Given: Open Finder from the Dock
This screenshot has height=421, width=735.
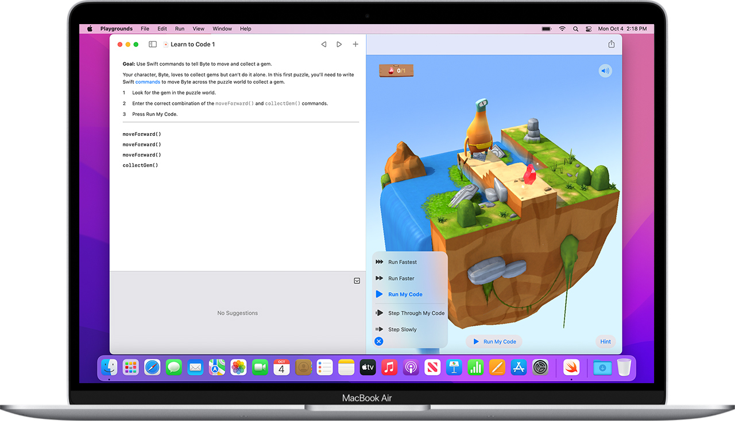Looking at the screenshot, I should [x=109, y=367].
